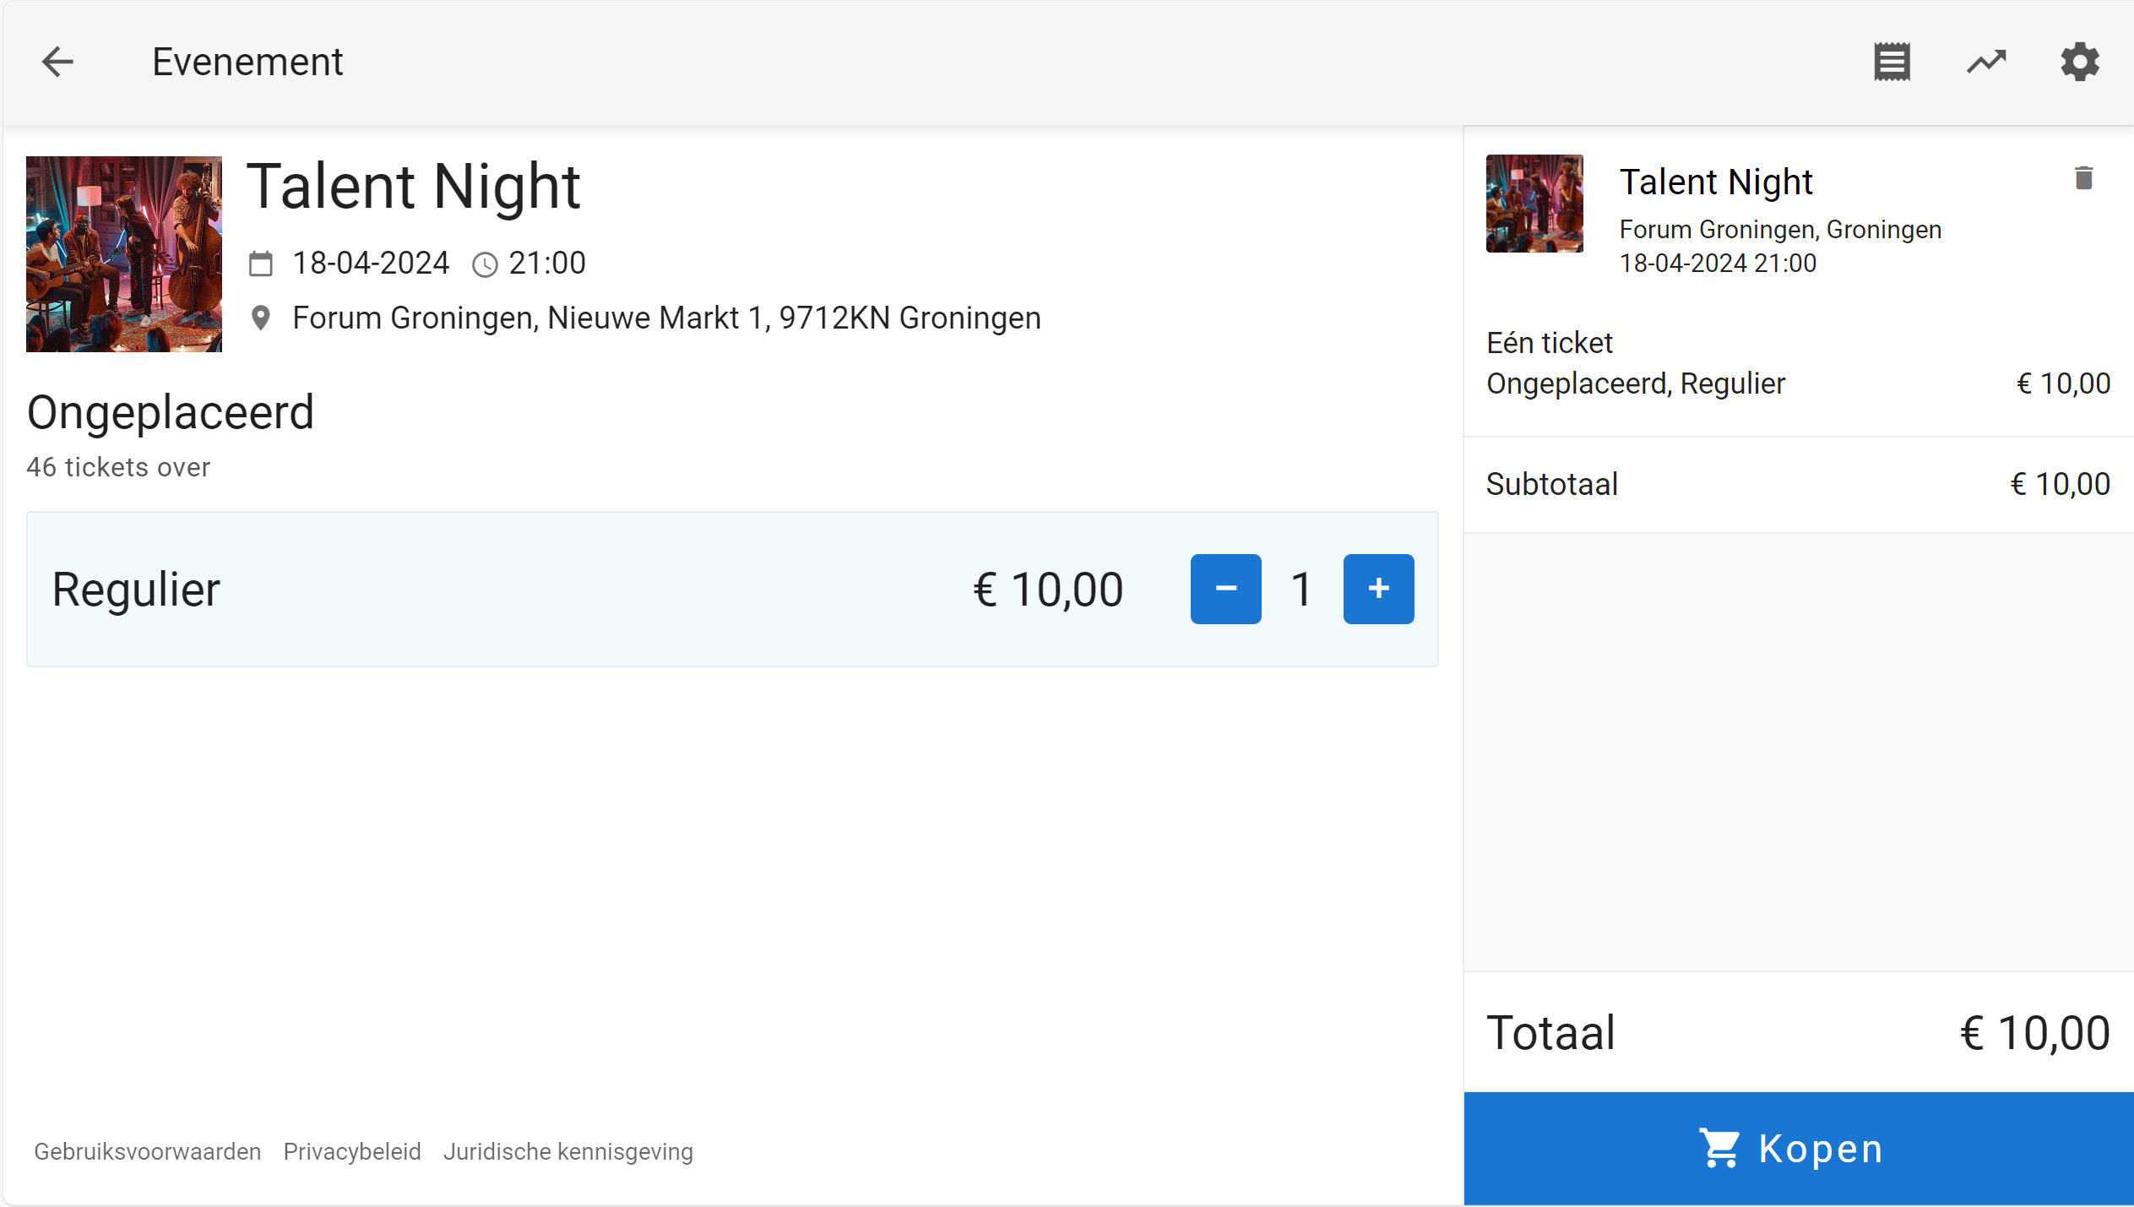Screen dimensions: 2134x1207
Task: Click the large Talent Night event image
Action: click(124, 253)
